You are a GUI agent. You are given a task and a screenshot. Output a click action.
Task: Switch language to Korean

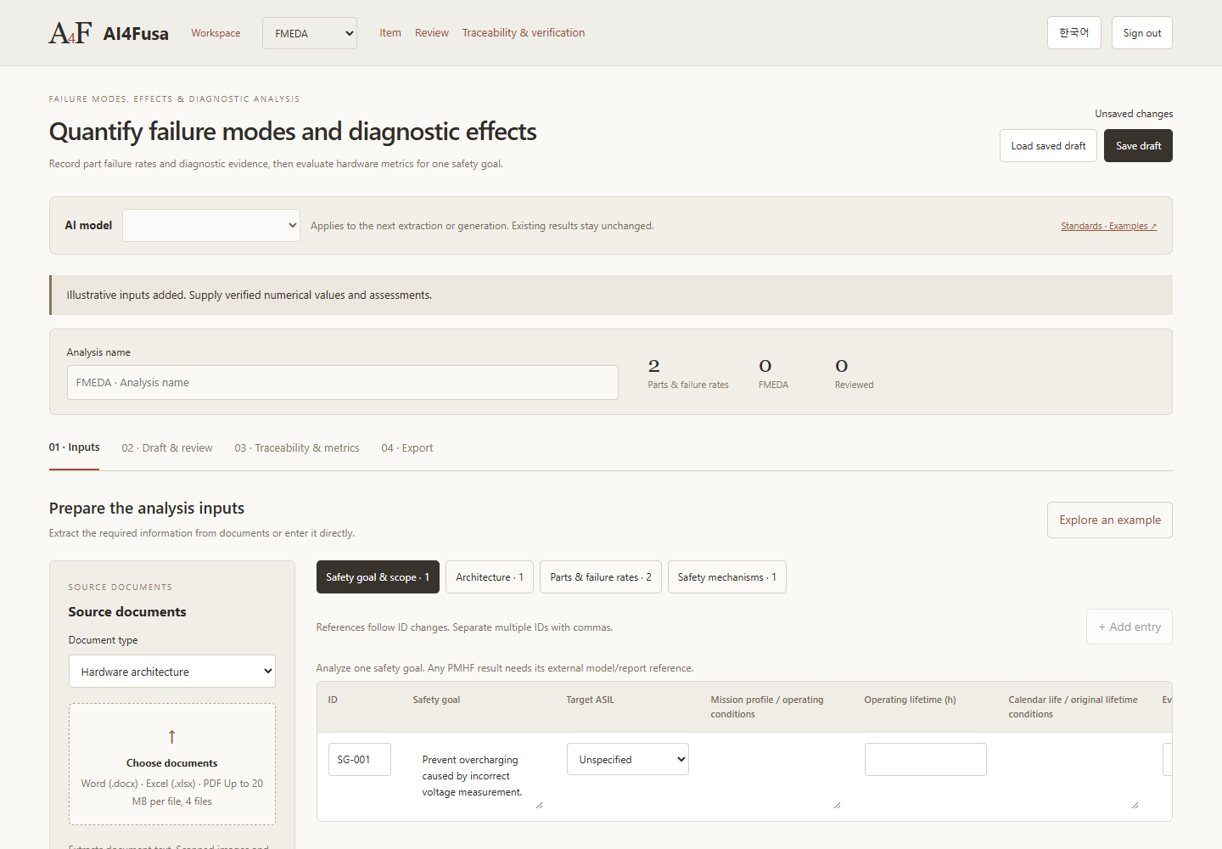[x=1074, y=33]
